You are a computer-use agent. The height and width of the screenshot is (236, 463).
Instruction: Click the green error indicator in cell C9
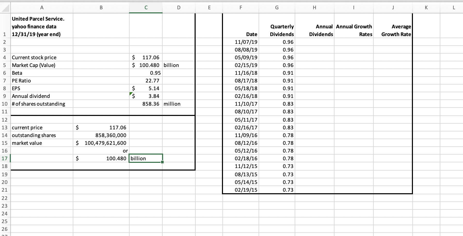coord(131,94)
